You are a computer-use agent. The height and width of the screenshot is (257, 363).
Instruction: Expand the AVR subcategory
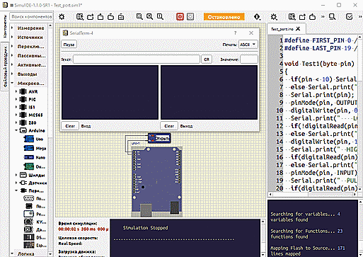coord(16,91)
